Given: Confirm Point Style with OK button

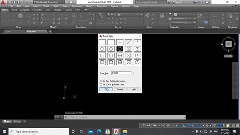Looking at the screenshot, I should (x=106, y=89).
